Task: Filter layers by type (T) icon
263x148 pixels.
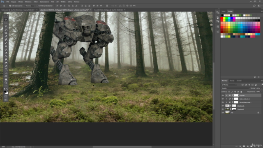Action: [x=249, y=85]
